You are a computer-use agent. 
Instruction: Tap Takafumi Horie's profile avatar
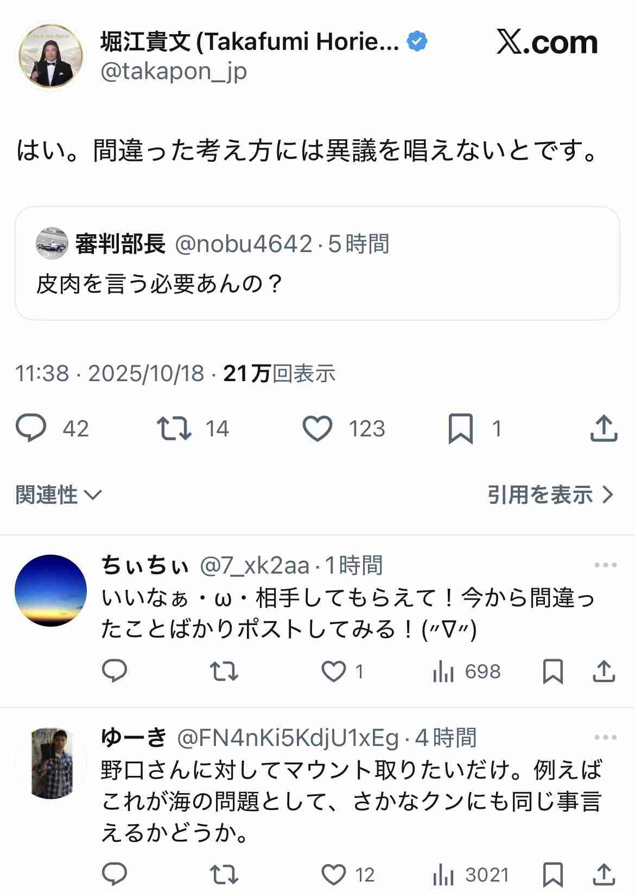[52, 56]
